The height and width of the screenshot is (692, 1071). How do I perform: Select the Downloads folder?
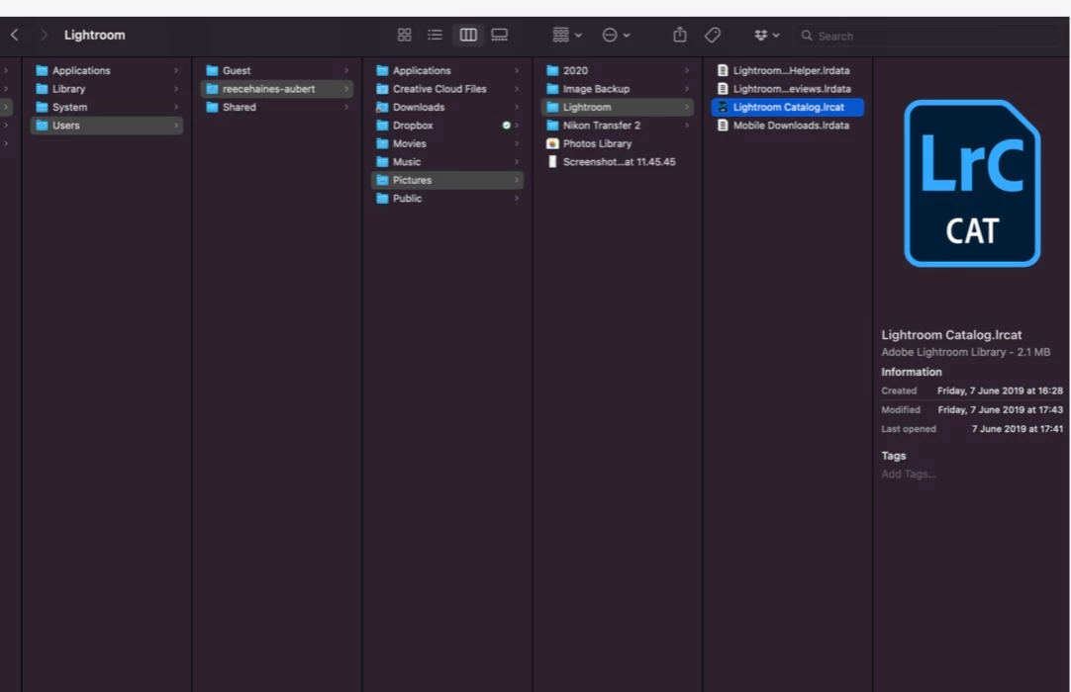pyautogui.click(x=446, y=107)
